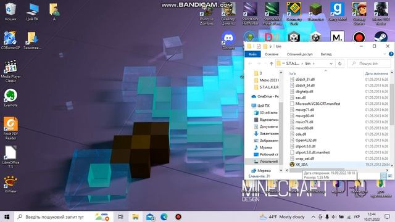The width and height of the screenshot is (395, 222).
Task: Open the Metro 2033 Redux desktop shortcut
Action: 381,14
